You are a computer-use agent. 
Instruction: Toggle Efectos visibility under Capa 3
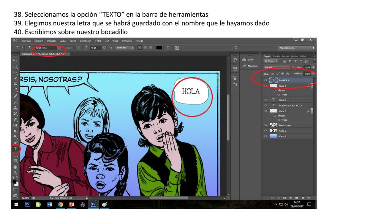coord(275,116)
